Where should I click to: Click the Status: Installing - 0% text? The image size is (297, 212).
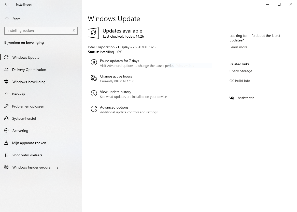click(x=105, y=52)
